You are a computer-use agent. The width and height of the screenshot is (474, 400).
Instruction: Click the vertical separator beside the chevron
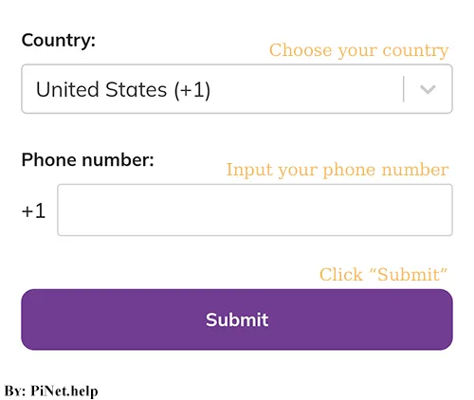pyautogui.click(x=404, y=89)
